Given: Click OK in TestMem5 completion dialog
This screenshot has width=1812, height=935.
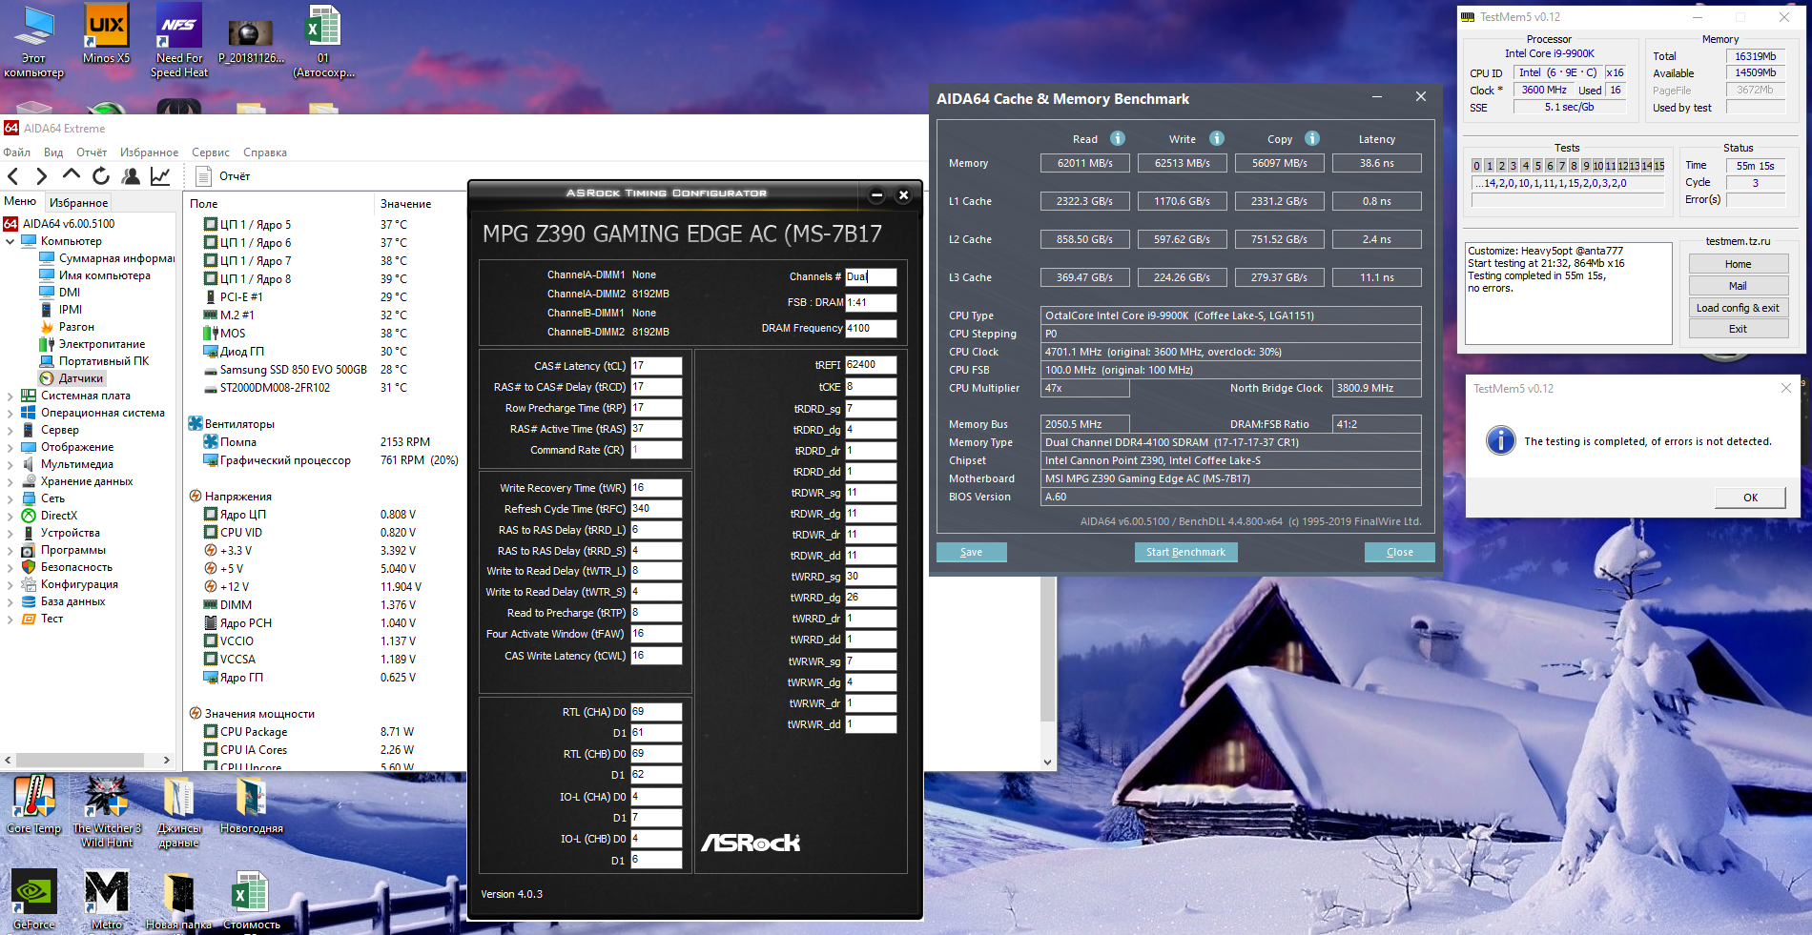Looking at the screenshot, I should click(x=1750, y=498).
